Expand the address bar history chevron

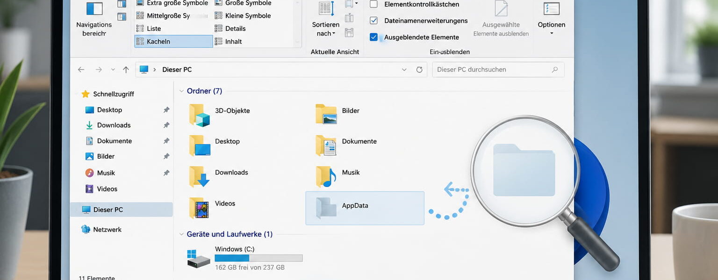pyautogui.click(x=404, y=70)
